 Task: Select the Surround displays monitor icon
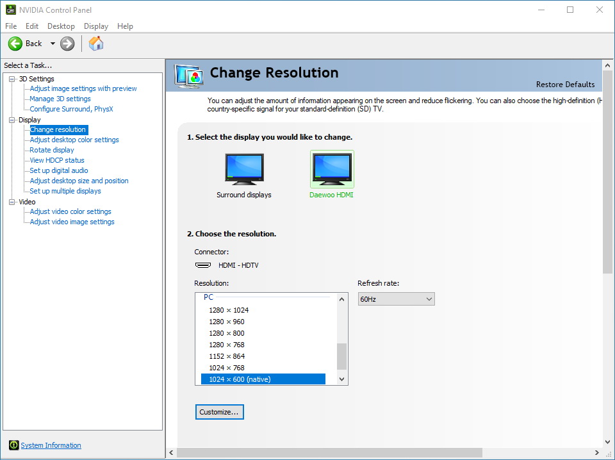coord(244,169)
